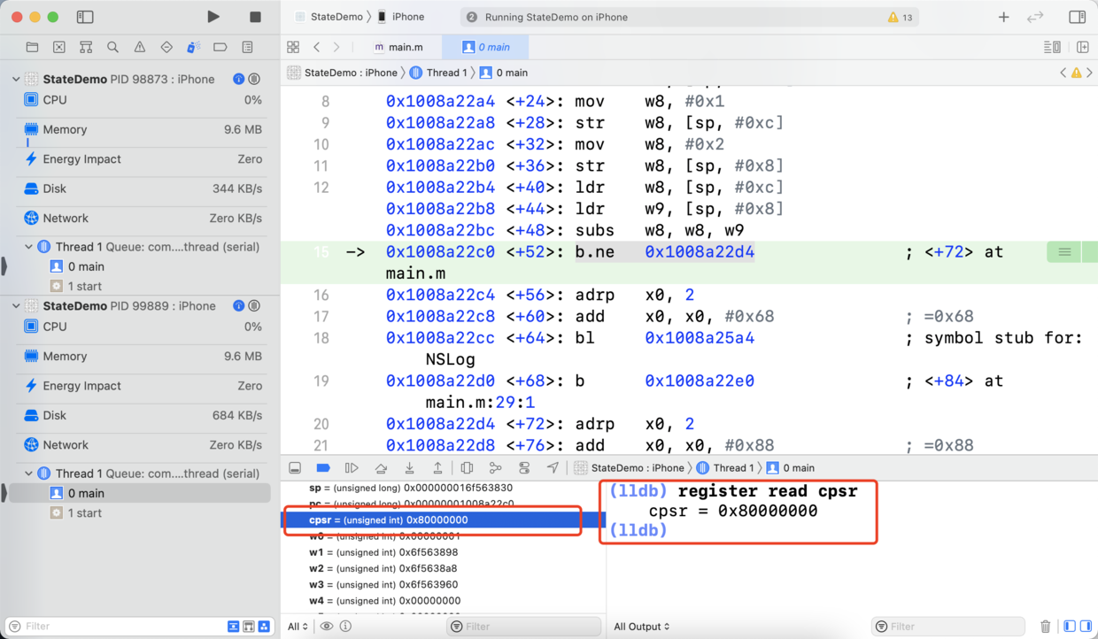Open the Find navigator magnifier
The image size is (1098, 639).
coord(112,47)
